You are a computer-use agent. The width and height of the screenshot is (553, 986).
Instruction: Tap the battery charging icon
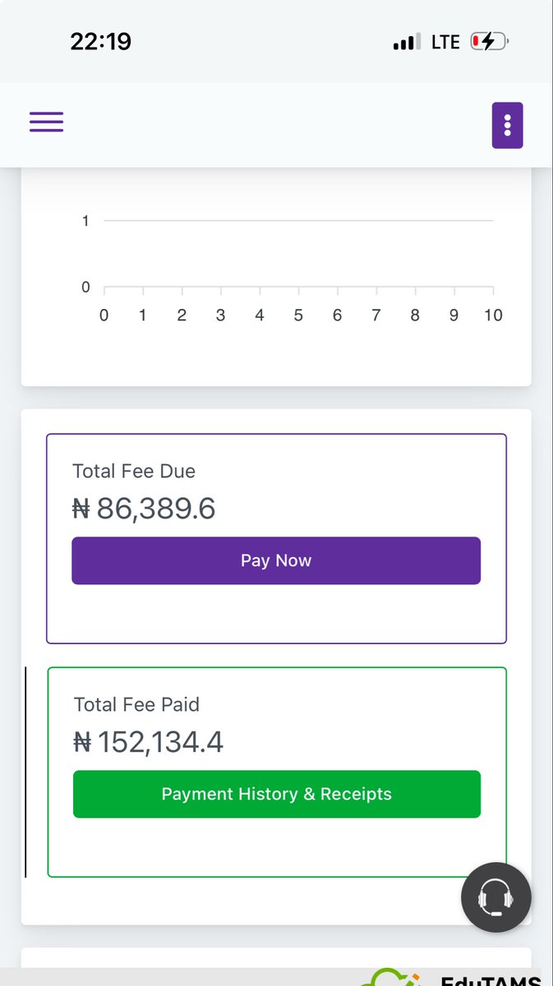[489, 42]
